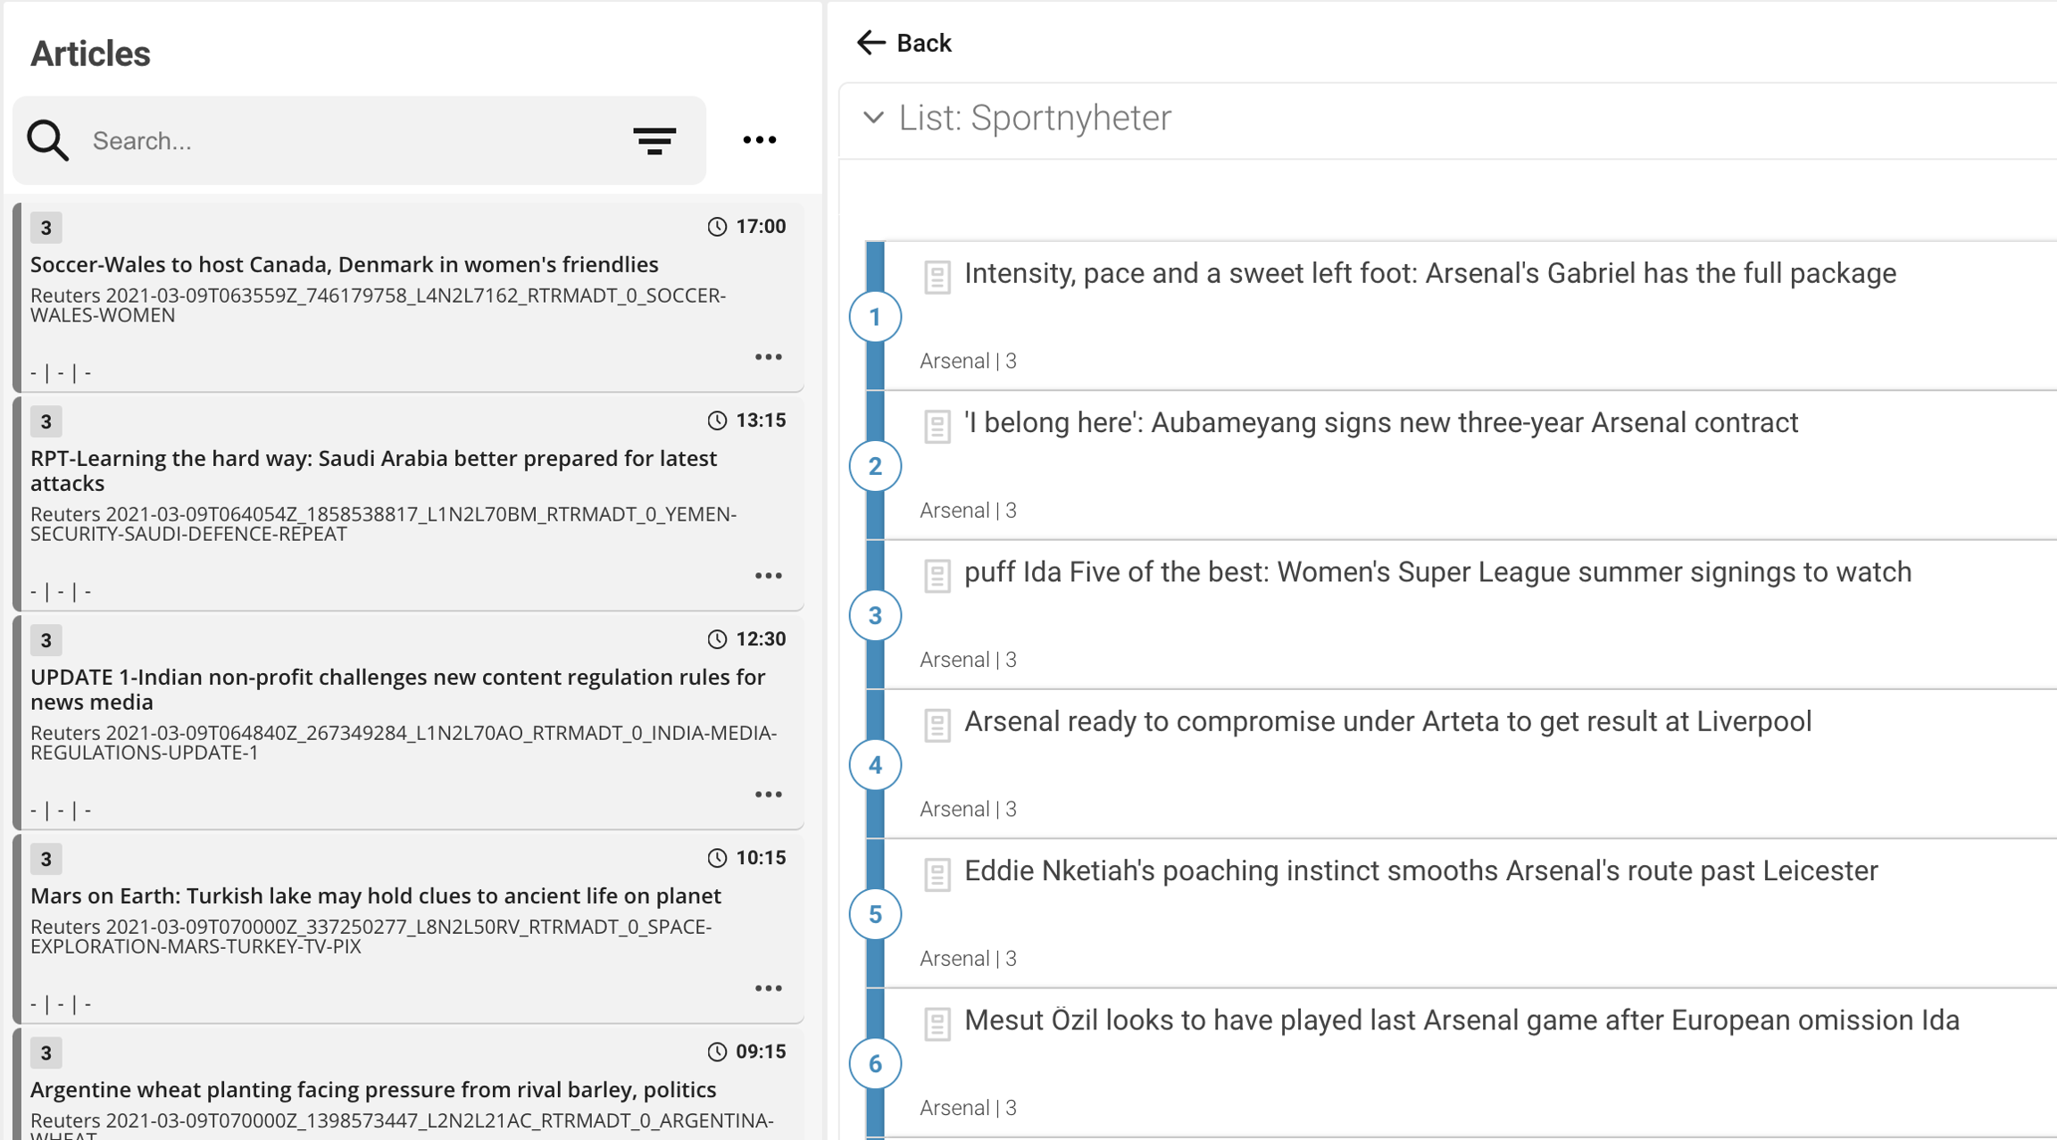2057x1140 pixels.
Task: Open Articles panel three-dot menu
Action: (760, 140)
